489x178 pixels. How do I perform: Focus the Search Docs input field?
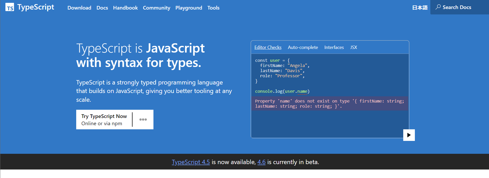(x=460, y=7)
